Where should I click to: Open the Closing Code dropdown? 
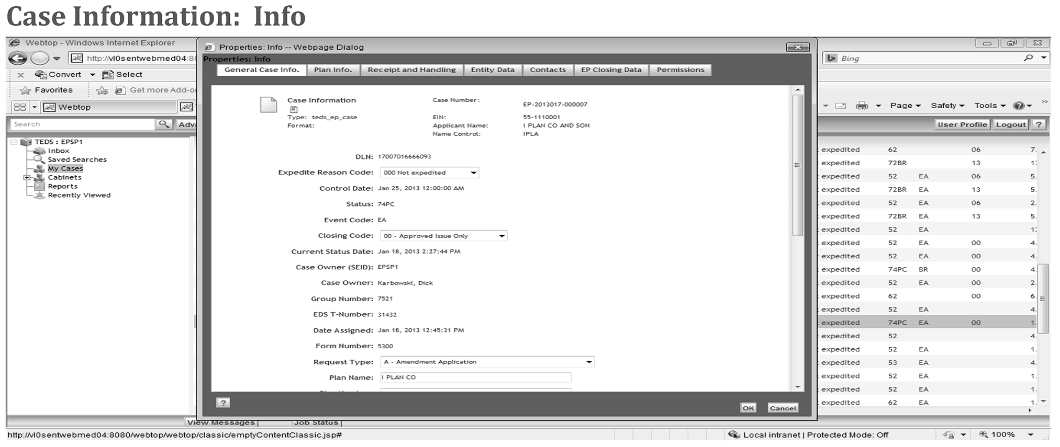(x=501, y=236)
